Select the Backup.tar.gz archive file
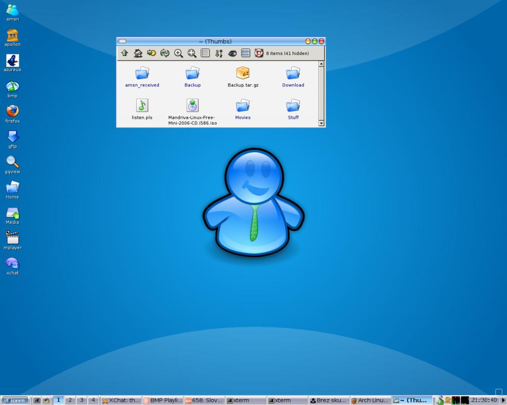Viewport: 507px width, 405px height. (243, 77)
